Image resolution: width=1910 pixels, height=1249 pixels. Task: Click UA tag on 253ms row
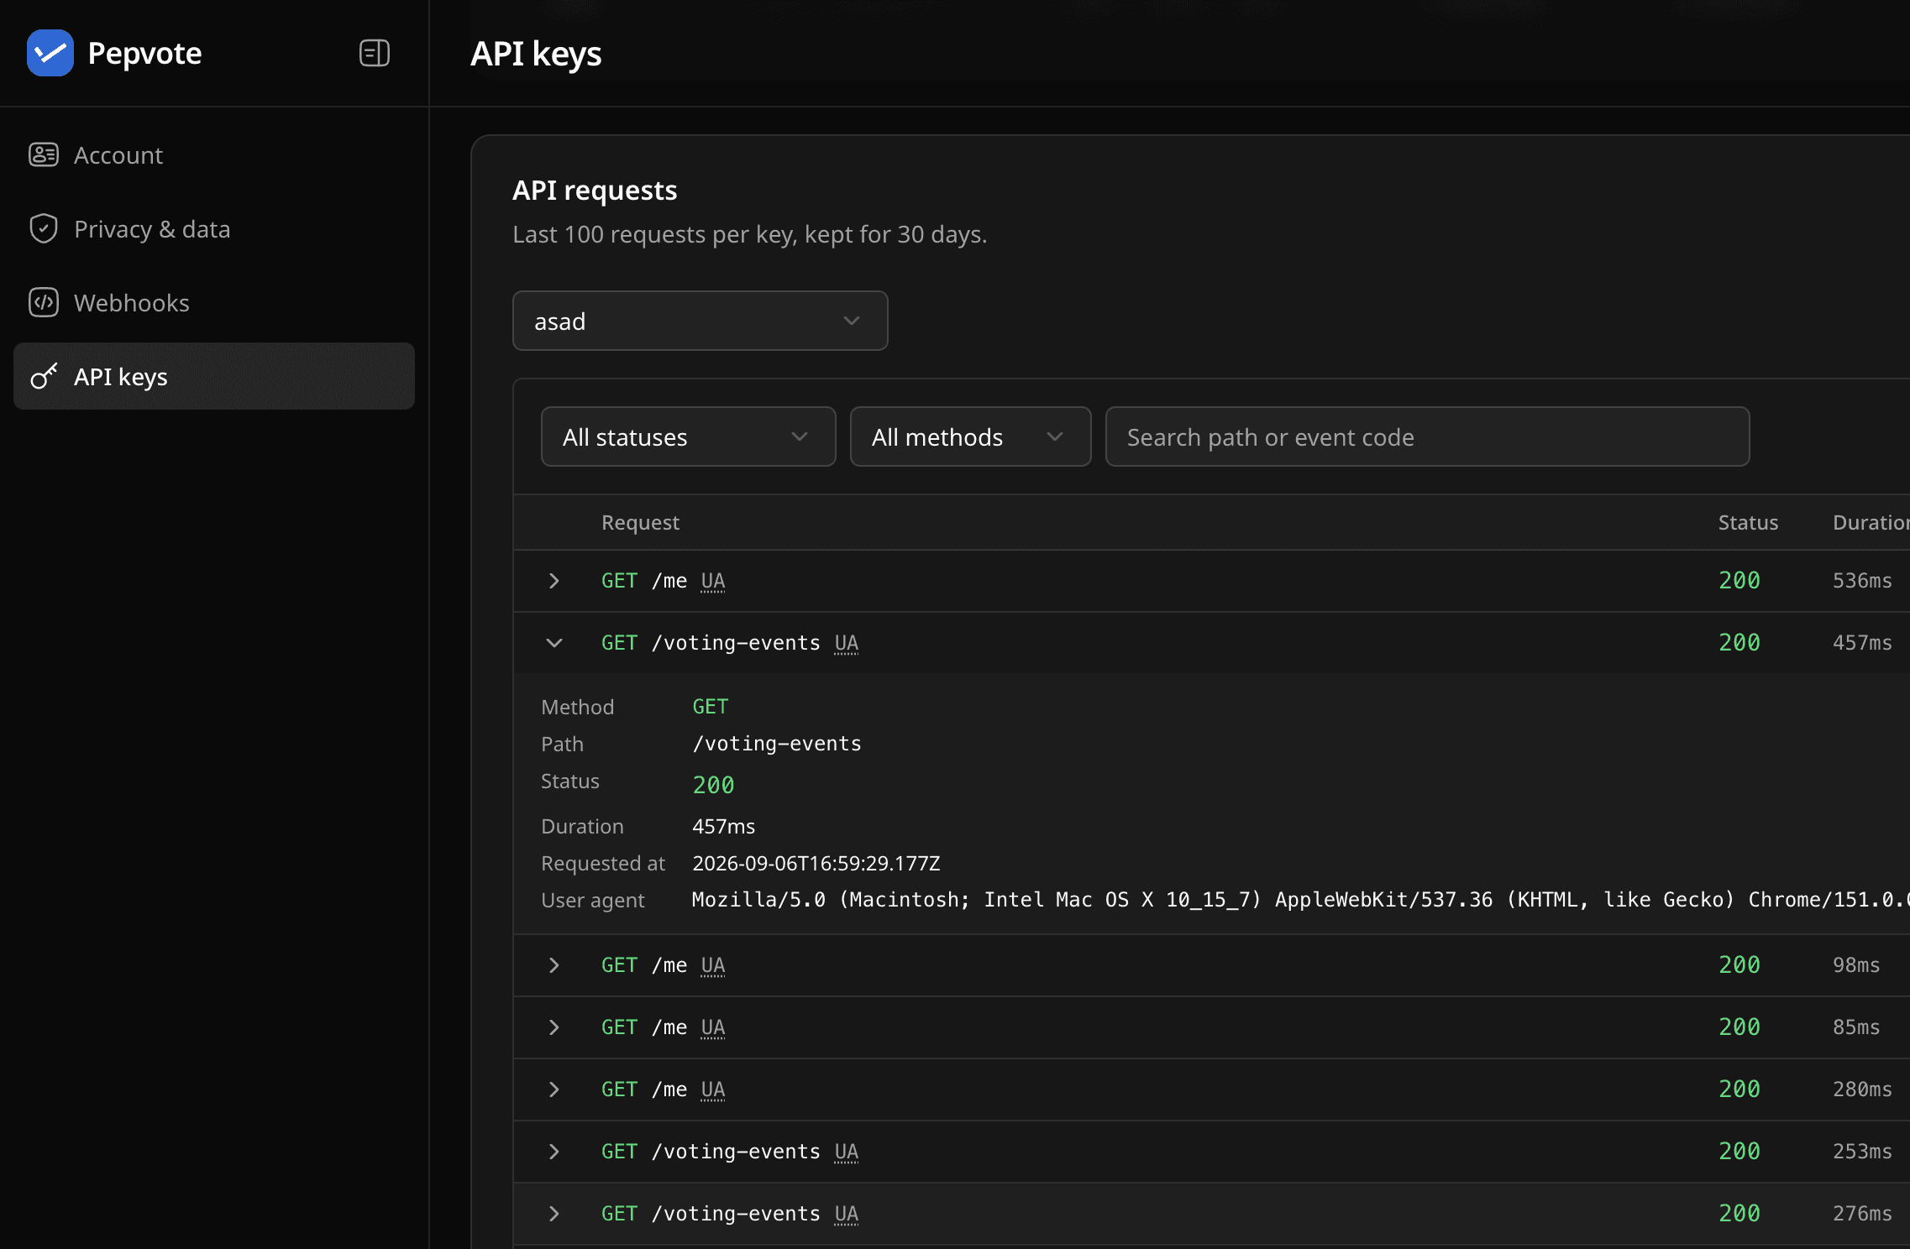click(x=847, y=1152)
